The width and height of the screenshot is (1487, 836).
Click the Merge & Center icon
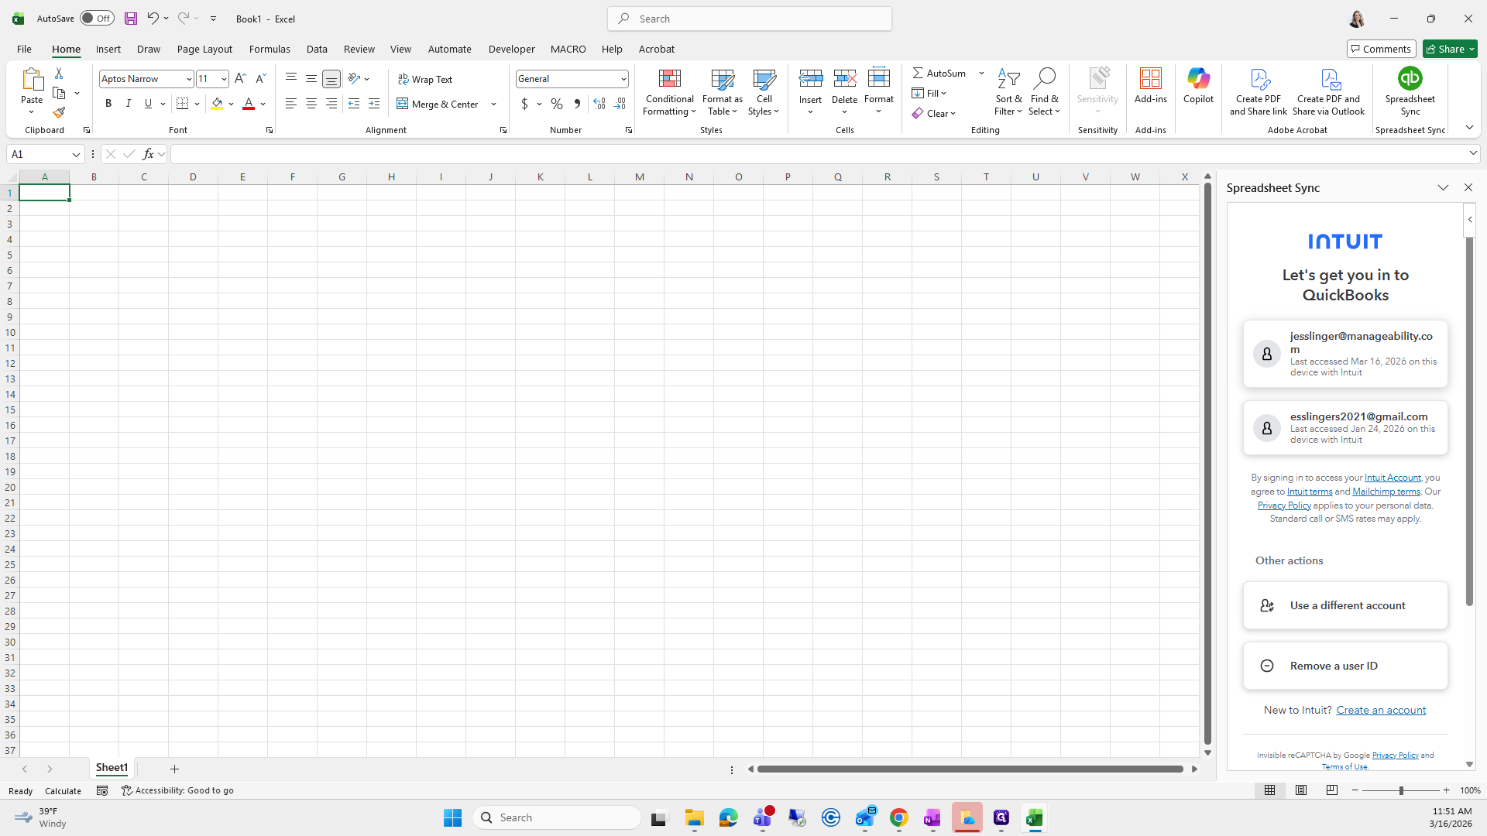pyautogui.click(x=403, y=104)
